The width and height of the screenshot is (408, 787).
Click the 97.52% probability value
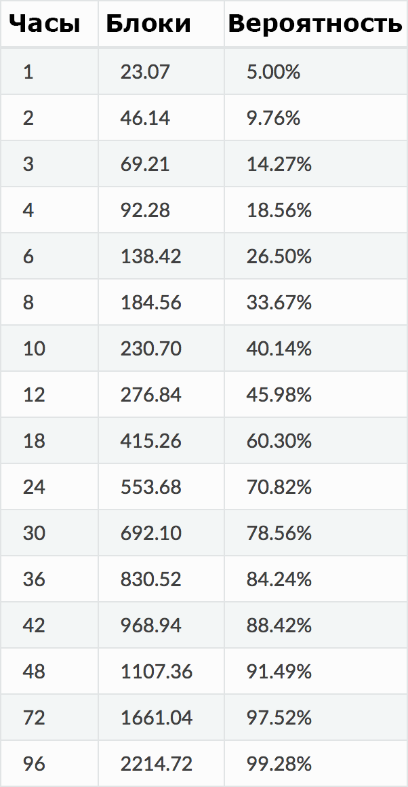click(x=279, y=718)
